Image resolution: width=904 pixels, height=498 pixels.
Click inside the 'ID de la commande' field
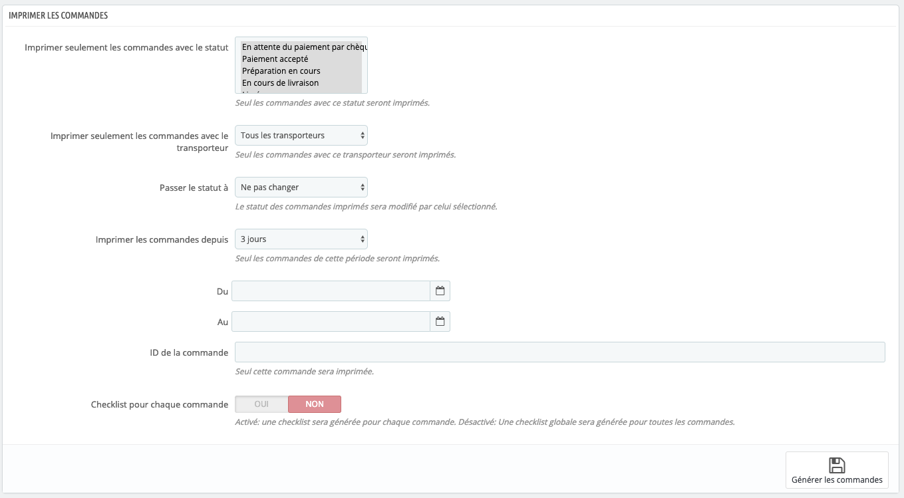coord(559,352)
